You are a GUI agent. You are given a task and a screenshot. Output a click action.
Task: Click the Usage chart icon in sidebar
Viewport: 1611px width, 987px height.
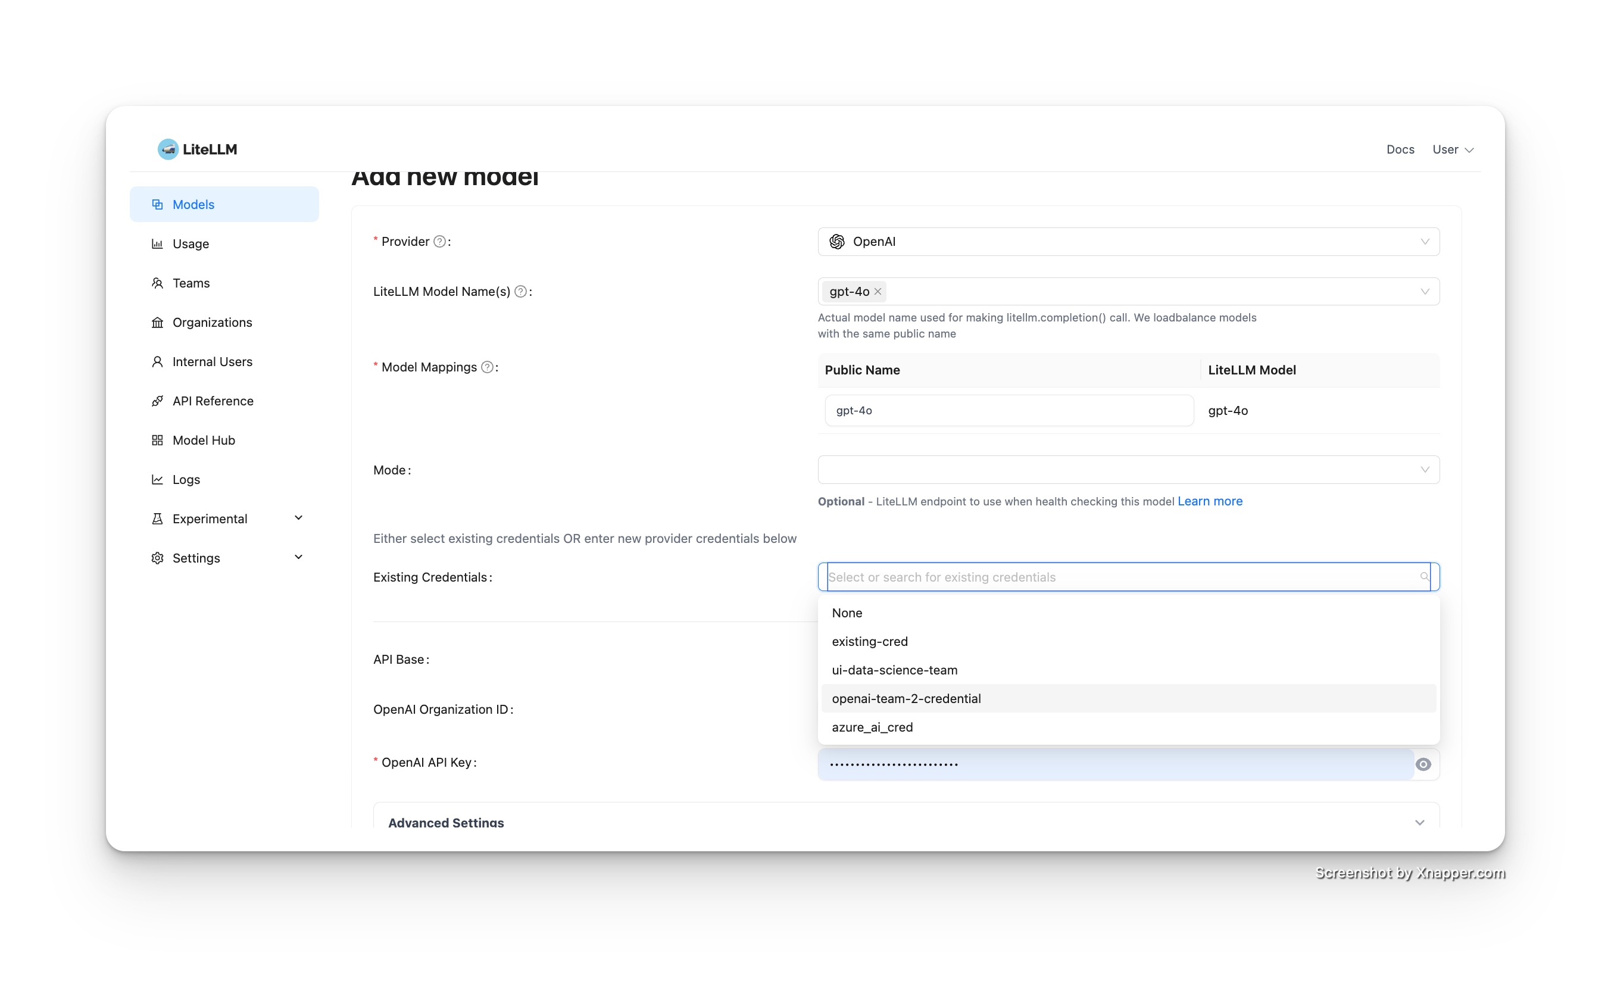[x=158, y=244]
